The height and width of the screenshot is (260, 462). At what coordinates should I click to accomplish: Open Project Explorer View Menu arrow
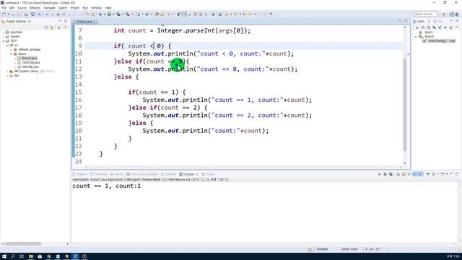66,27
